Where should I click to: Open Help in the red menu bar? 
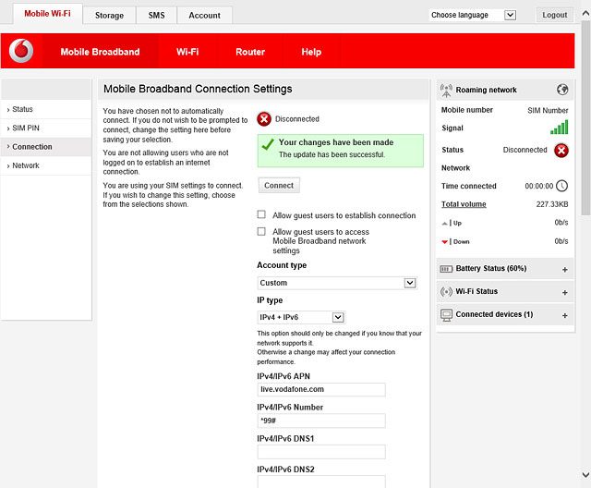point(311,52)
